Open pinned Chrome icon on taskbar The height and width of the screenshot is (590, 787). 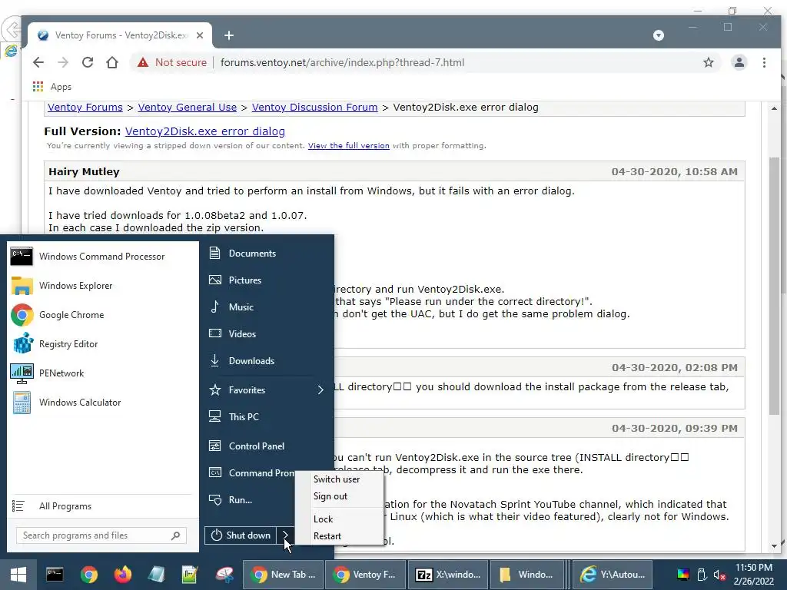pos(89,575)
